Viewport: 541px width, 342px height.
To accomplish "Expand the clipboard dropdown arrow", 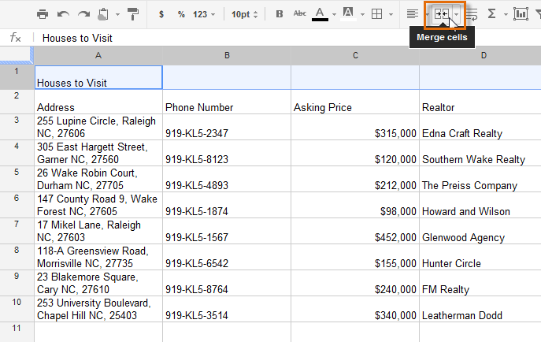I will click(117, 14).
